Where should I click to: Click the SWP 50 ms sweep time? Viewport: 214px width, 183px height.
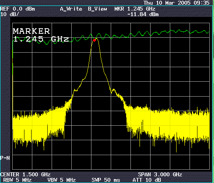(x=106, y=180)
